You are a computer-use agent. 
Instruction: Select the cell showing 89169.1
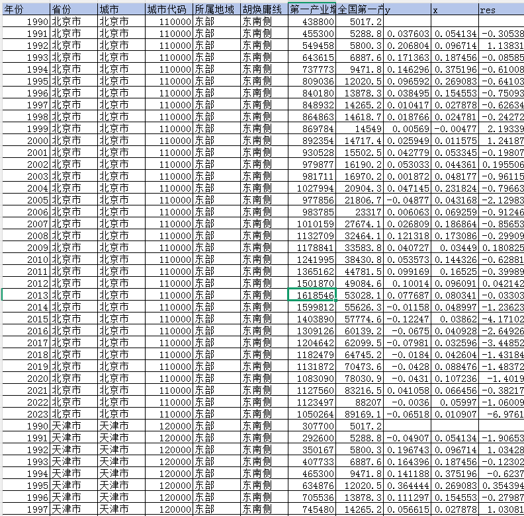click(x=360, y=414)
